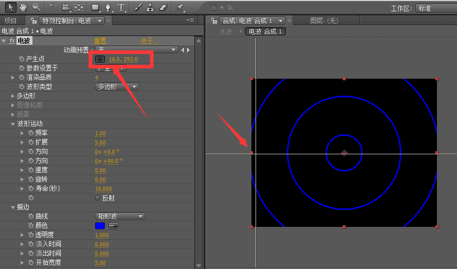This screenshot has height=269, width=457.
Task: Select the Brush tool
Action: tap(138, 7)
